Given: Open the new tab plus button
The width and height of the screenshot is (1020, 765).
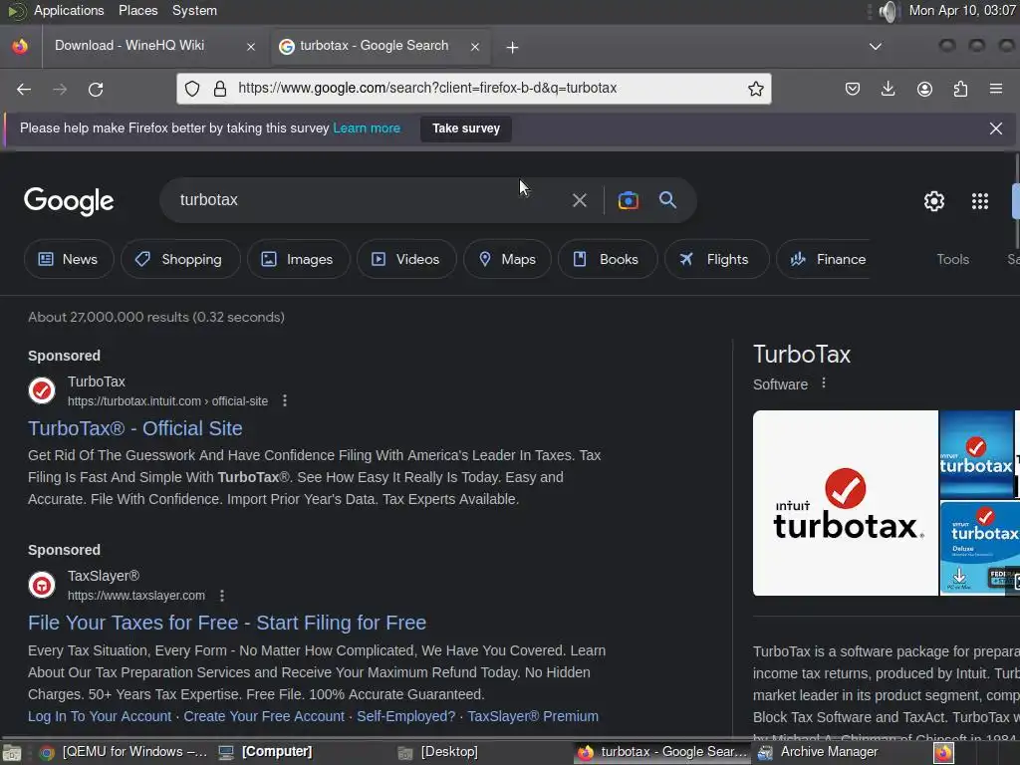Looking at the screenshot, I should point(513,48).
